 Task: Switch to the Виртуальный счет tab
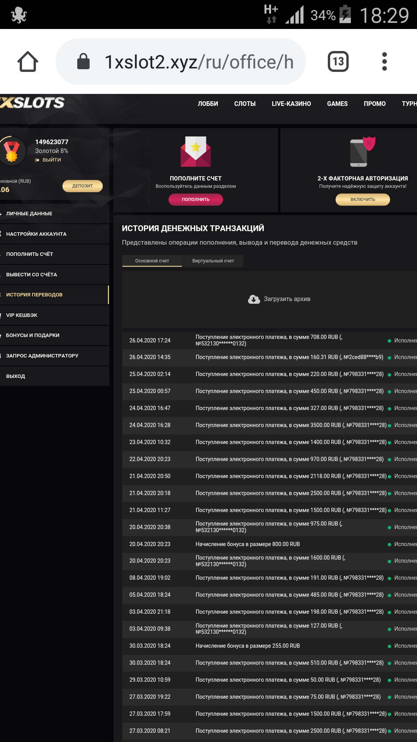pos(213,261)
